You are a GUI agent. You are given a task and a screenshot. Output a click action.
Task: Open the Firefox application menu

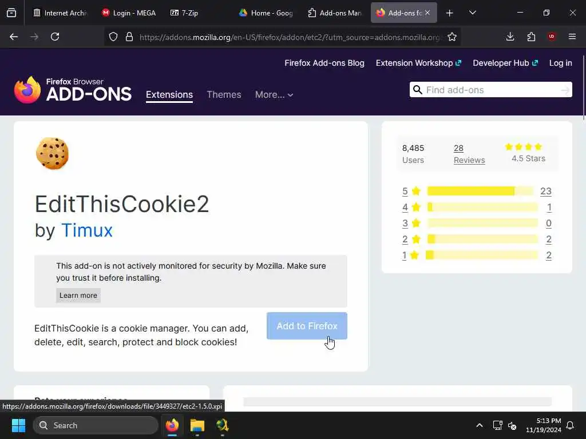[x=572, y=37]
